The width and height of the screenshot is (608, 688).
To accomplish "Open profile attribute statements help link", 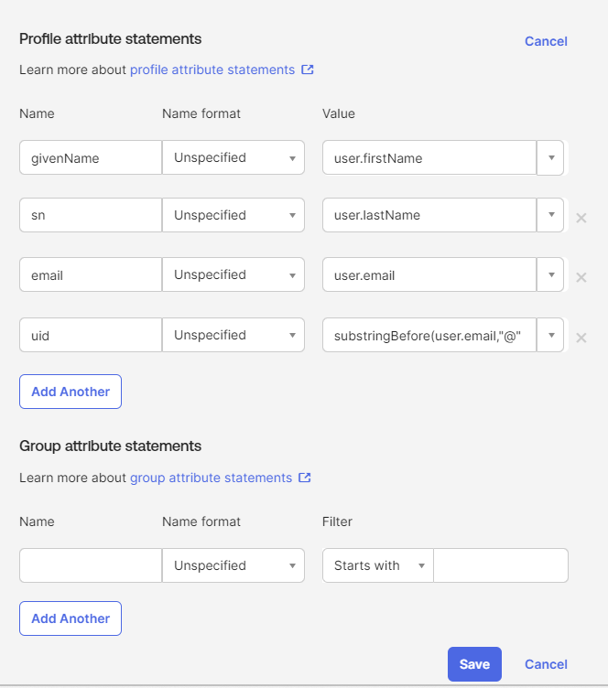I will (x=212, y=70).
